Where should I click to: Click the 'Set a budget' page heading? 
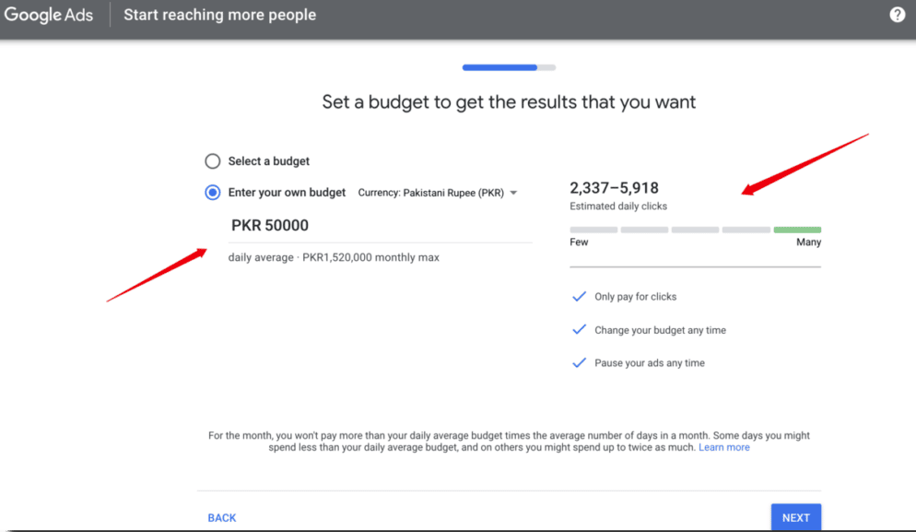point(509,102)
